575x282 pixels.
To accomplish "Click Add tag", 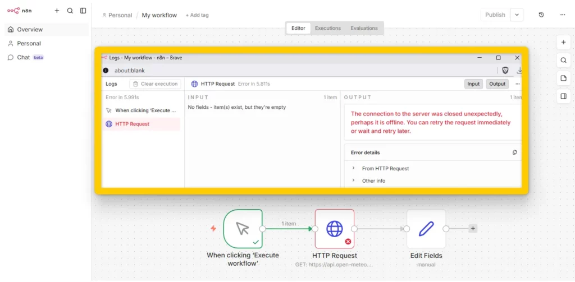I will click(197, 15).
